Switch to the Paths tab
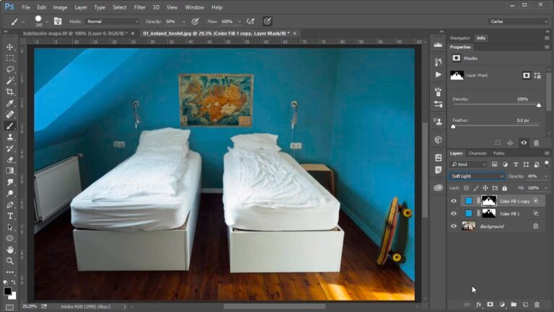Viewport: 554px width, 312px height. (x=498, y=153)
